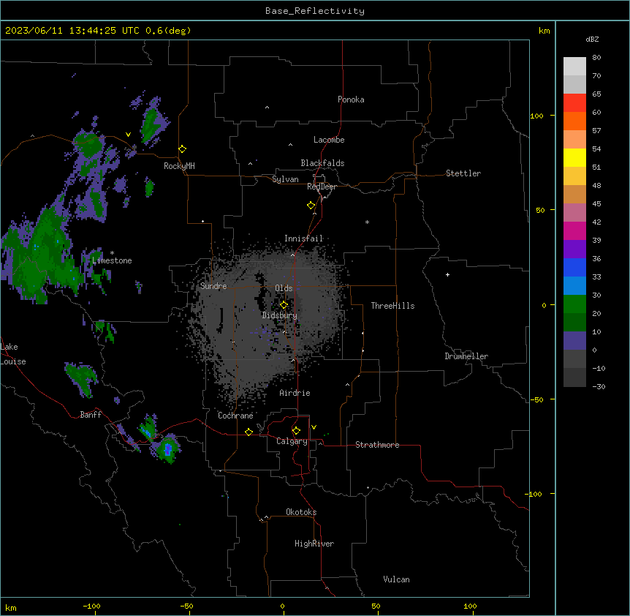Click the Drumheller town label
The height and width of the screenshot is (616, 630).
(466, 356)
